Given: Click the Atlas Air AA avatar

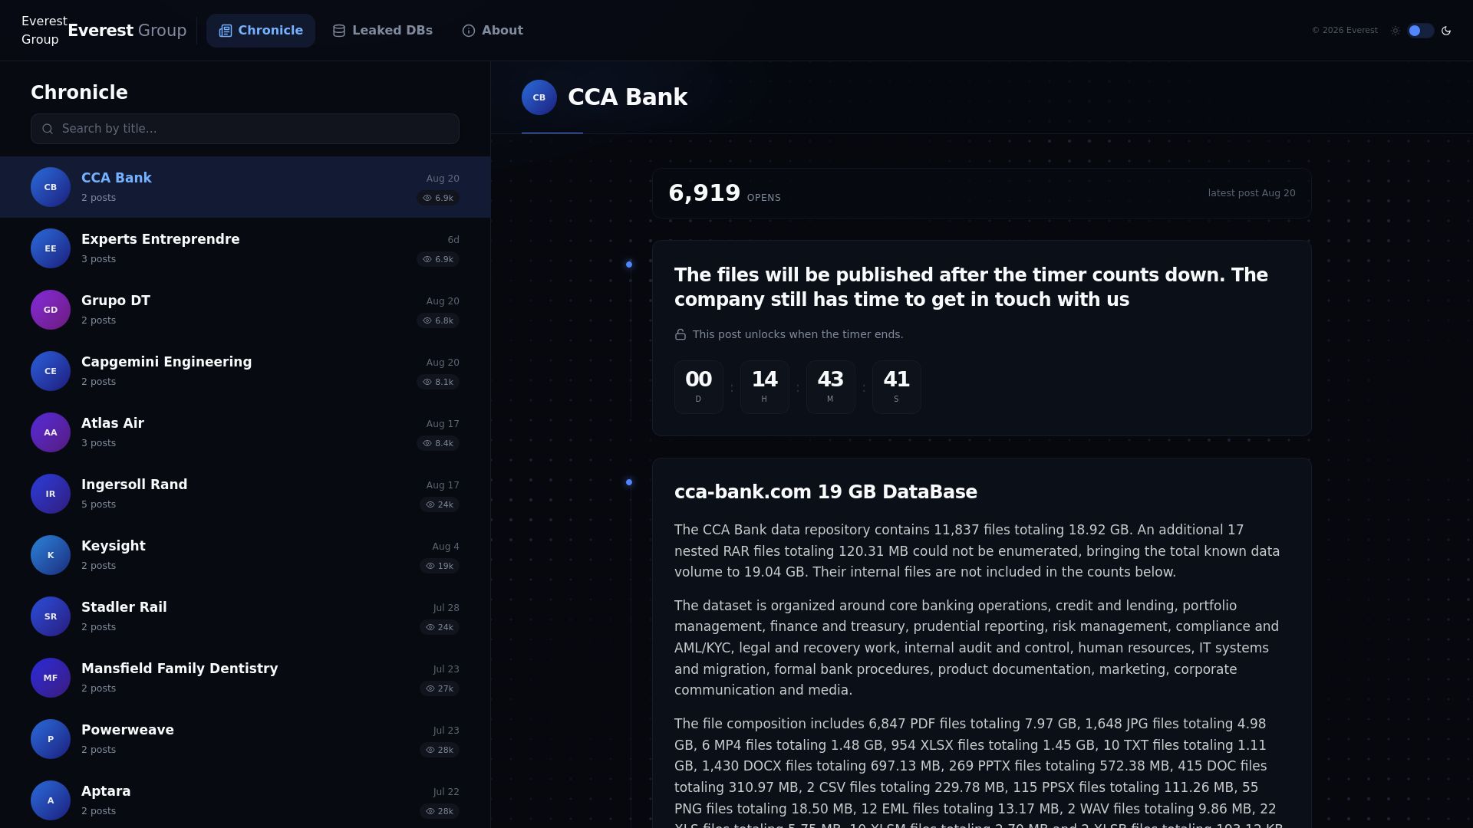Looking at the screenshot, I should (51, 432).
